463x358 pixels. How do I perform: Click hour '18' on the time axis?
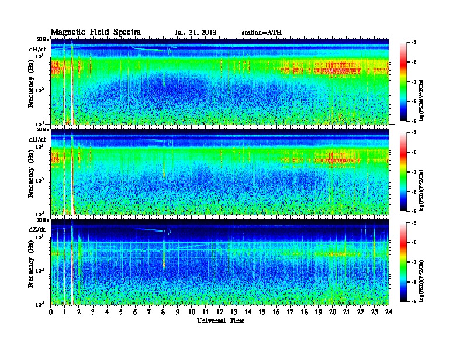304,312
